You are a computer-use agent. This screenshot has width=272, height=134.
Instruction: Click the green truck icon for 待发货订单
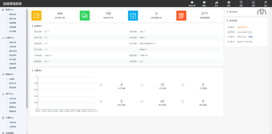click(85, 16)
